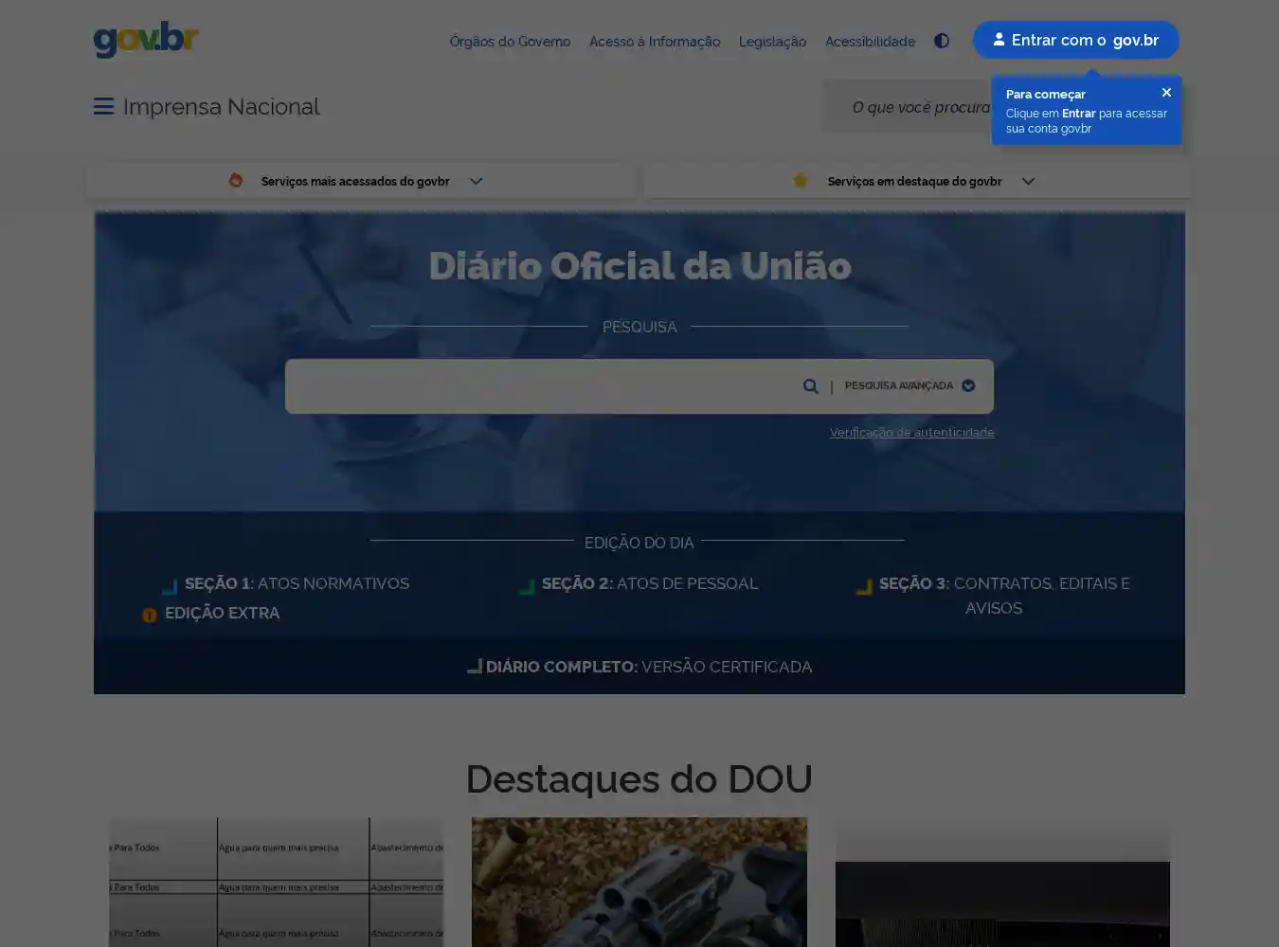Open Edição Extra link
The image size is (1279, 947).
pyautogui.click(x=222, y=613)
